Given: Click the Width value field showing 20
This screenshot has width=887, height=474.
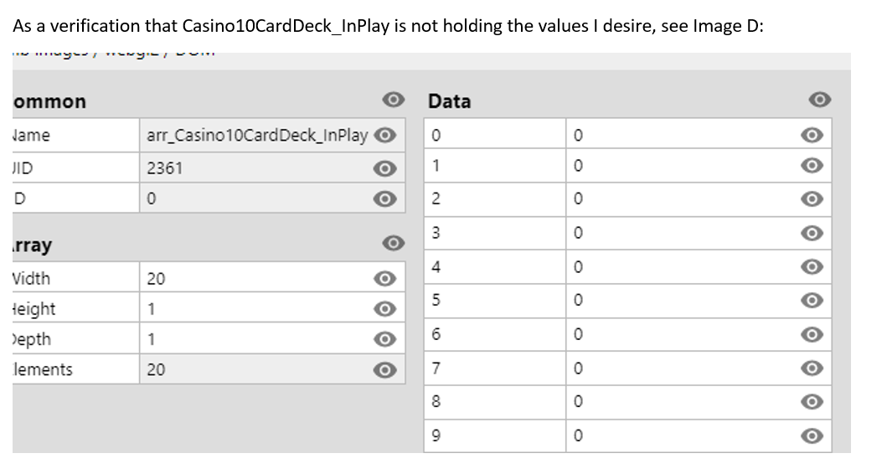Looking at the screenshot, I should point(272,278).
